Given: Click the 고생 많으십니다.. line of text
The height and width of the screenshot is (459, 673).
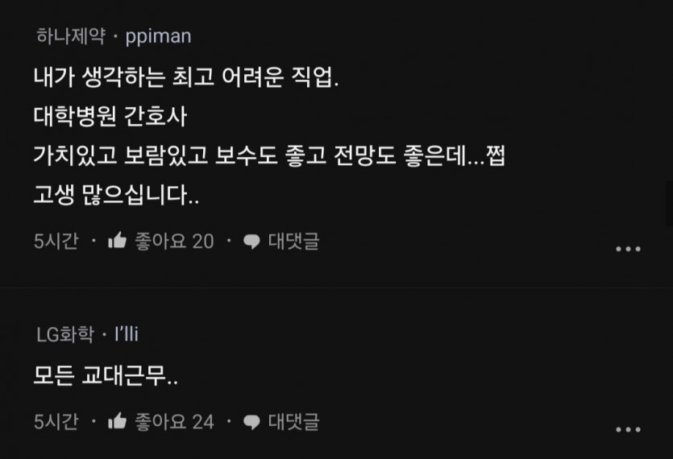Looking at the screenshot, I should point(116,195).
